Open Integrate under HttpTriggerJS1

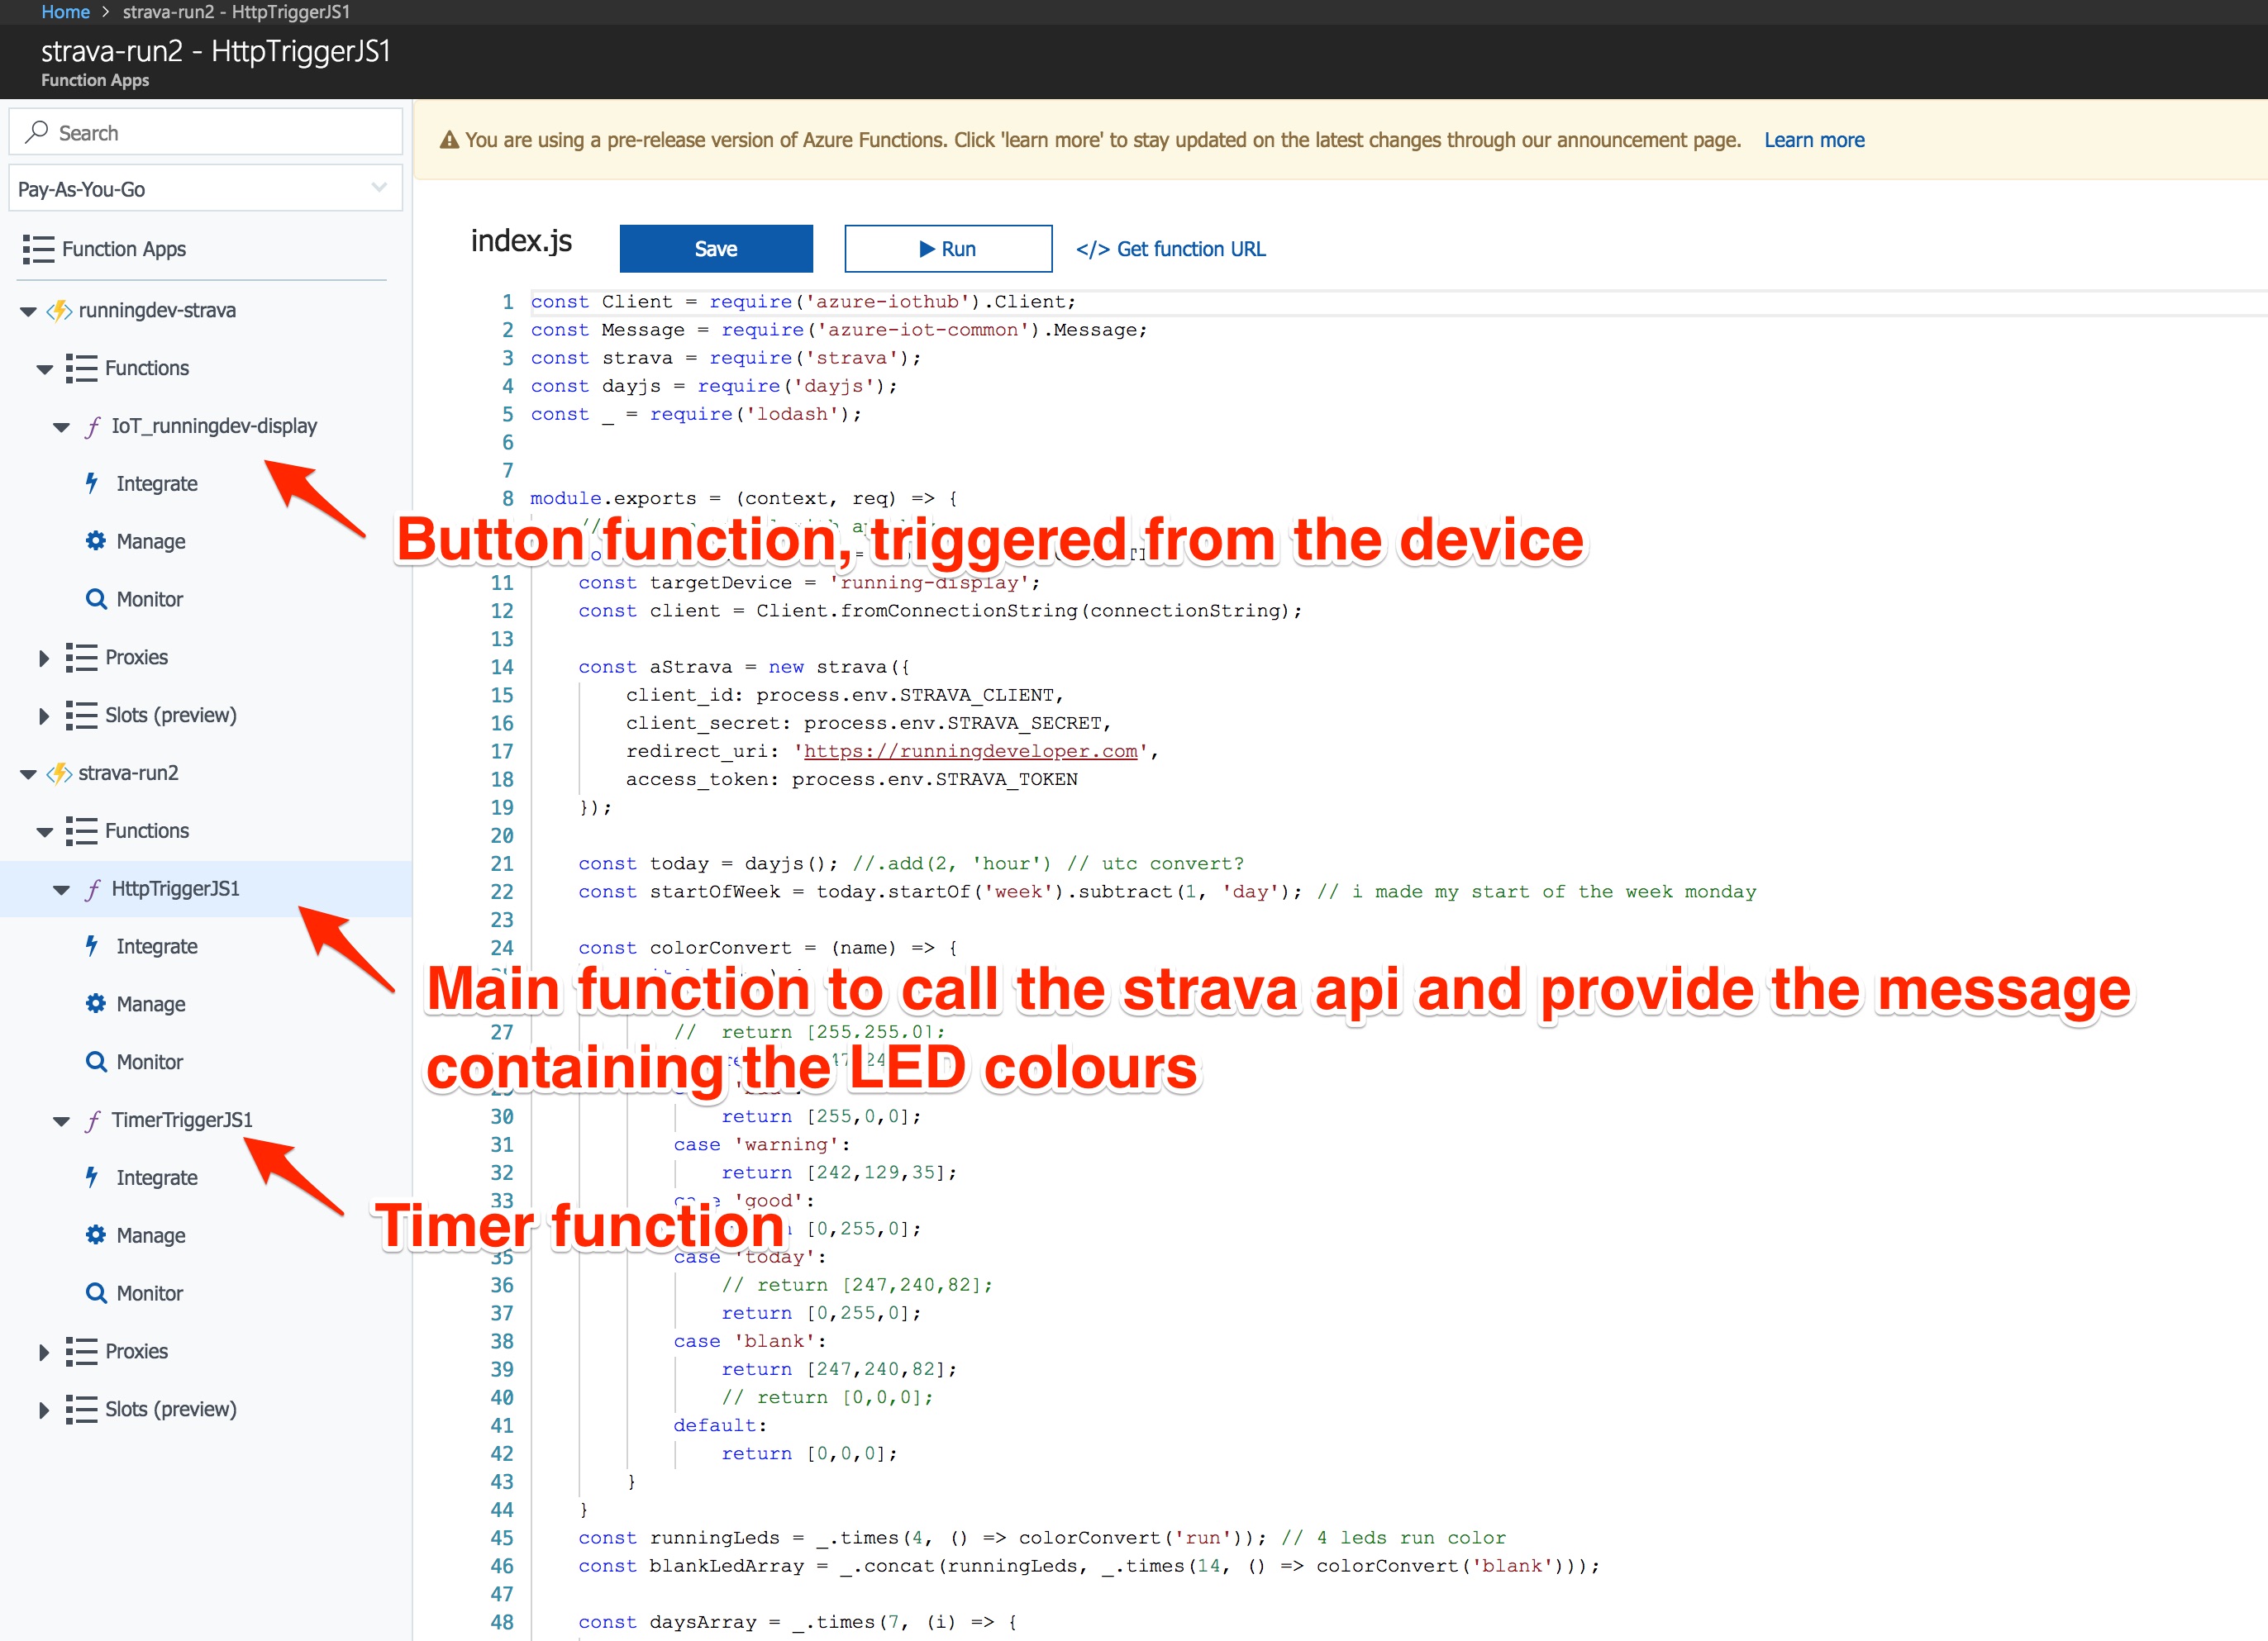(x=156, y=946)
